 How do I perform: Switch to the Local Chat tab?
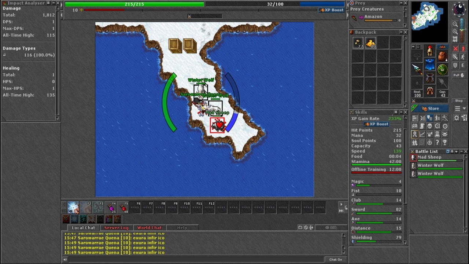pos(83,228)
